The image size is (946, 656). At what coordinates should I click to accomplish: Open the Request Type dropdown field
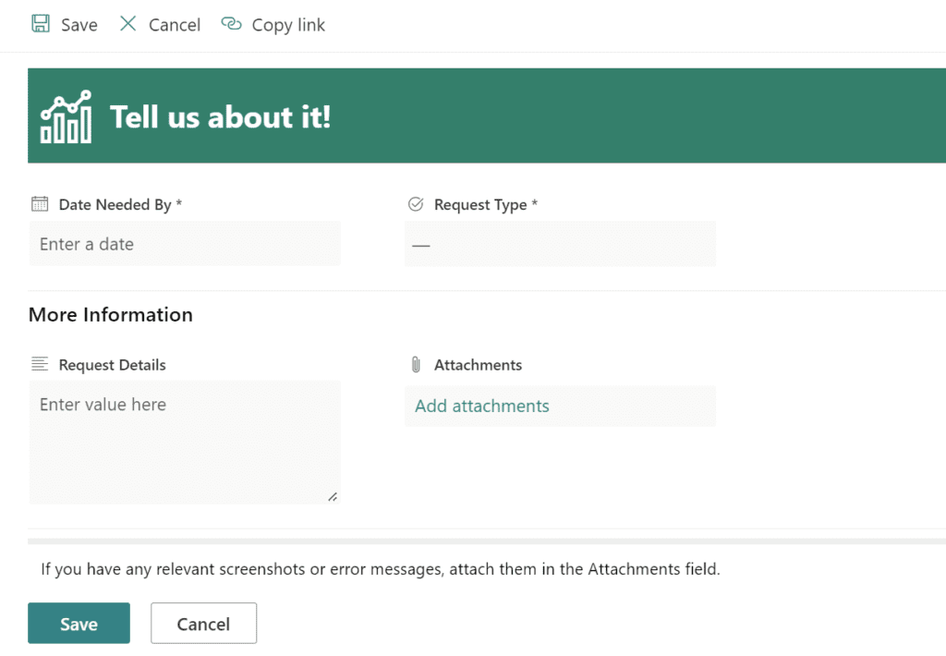coord(560,245)
